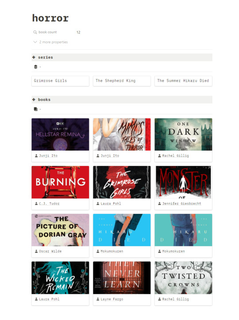Open Hellstar Remina book cover
Viewport: 239px width, 320px height.
[60, 134]
